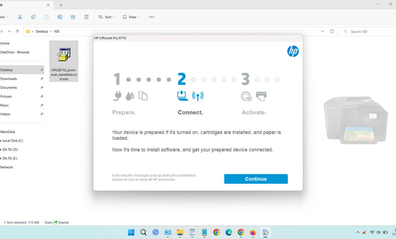Open OneDrive - Personal in navigation pane
Image resolution: width=396 pixels, height=239 pixels.
[14, 52]
